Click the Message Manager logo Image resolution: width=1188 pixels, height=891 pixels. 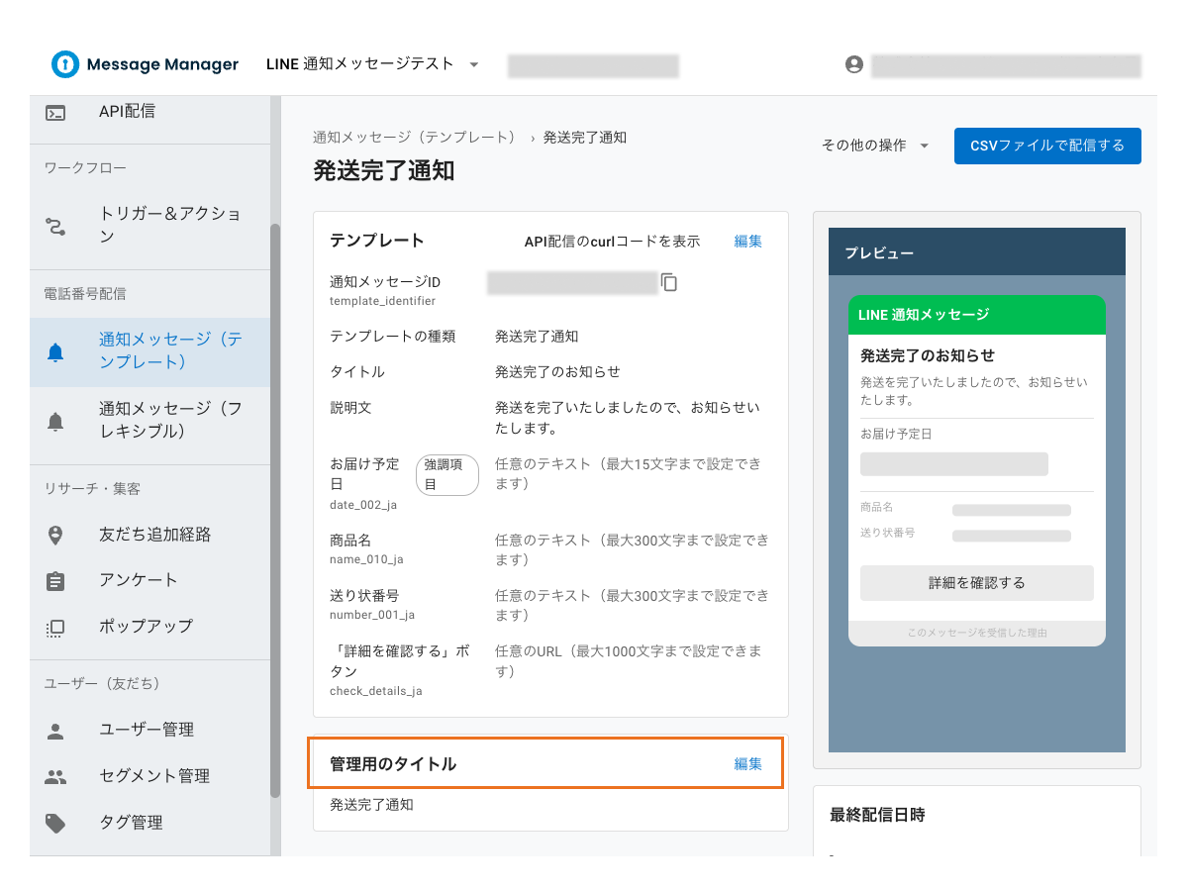click(x=145, y=64)
